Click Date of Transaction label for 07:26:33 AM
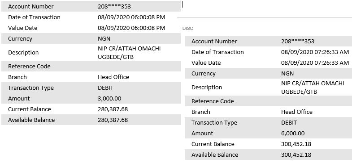The width and height of the screenshot is (352, 163). coord(217,52)
